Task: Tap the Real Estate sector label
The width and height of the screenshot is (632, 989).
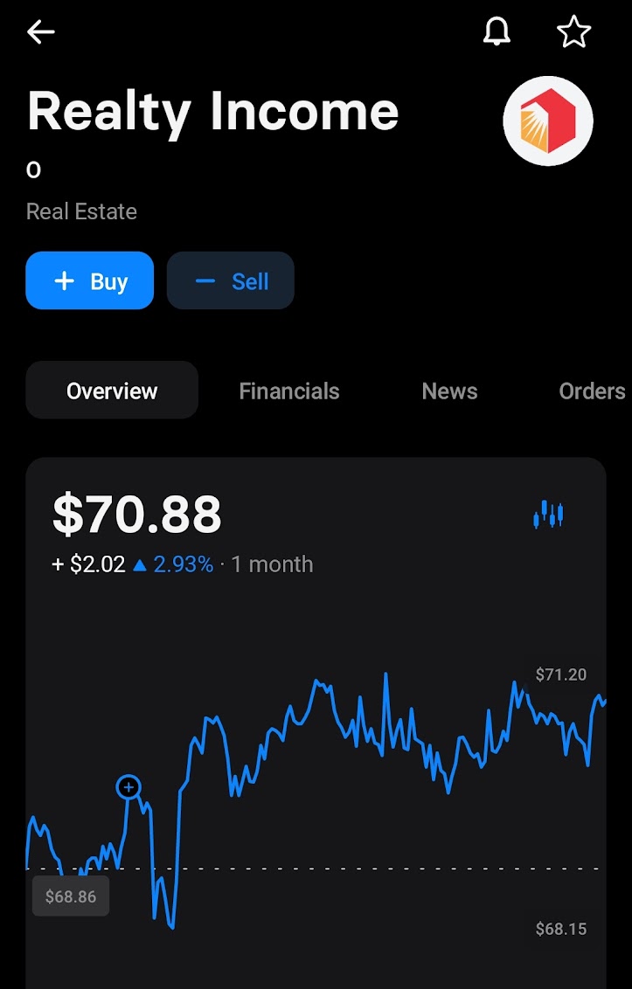Action: click(81, 211)
